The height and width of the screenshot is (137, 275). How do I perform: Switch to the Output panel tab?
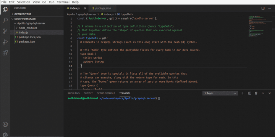pos(88,93)
